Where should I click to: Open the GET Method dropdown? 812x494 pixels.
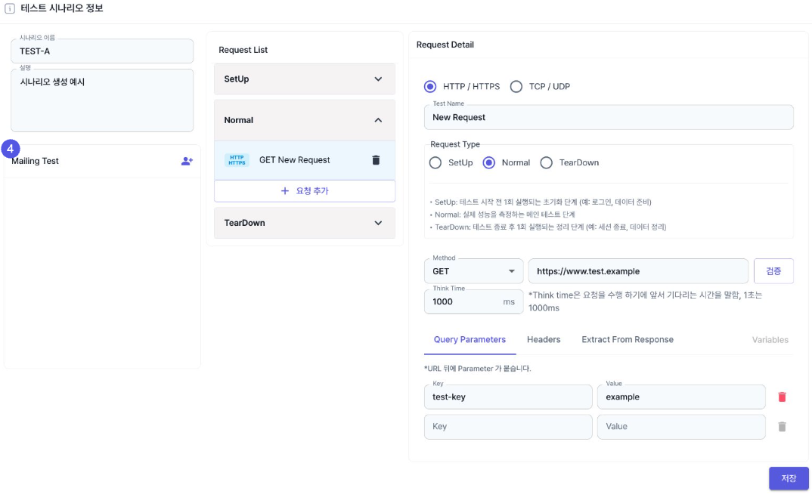tap(473, 271)
